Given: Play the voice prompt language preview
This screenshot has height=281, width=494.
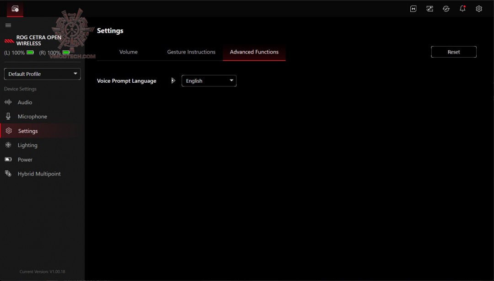Looking at the screenshot, I should 173,80.
